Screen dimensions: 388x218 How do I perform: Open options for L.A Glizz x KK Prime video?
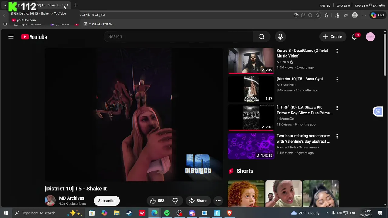(337, 108)
